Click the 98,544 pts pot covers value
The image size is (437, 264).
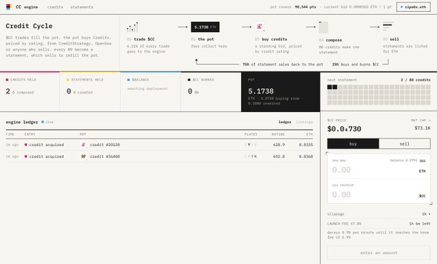pyautogui.click(x=305, y=7)
